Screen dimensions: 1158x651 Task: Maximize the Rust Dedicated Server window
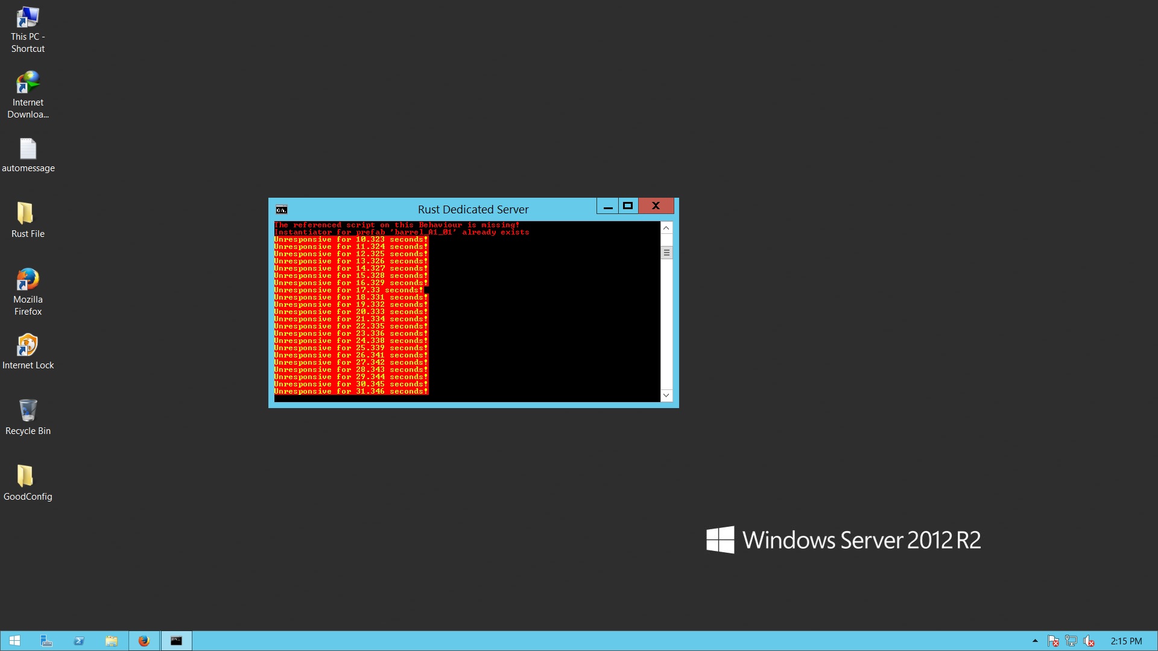coord(628,206)
